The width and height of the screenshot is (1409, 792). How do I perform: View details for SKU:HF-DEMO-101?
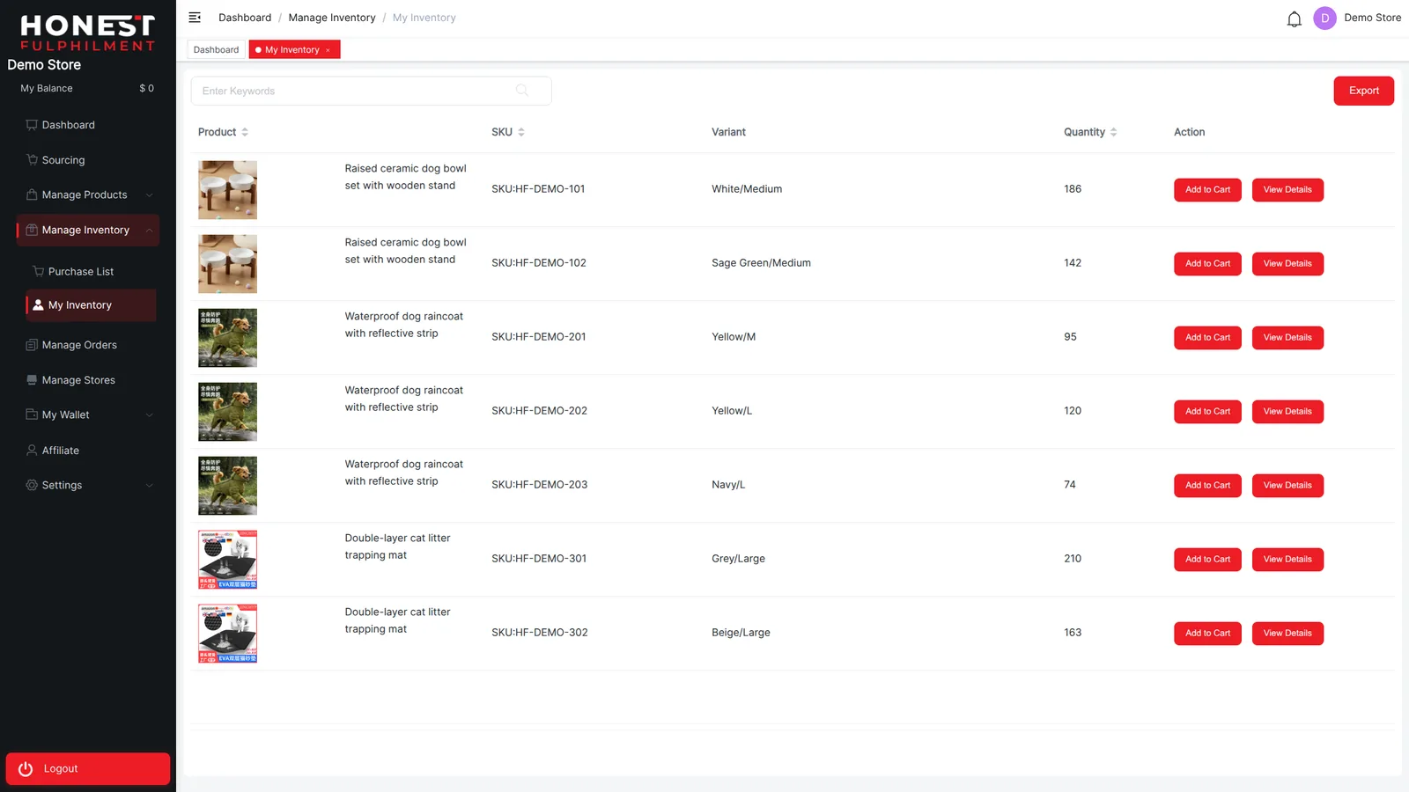[x=1287, y=190]
